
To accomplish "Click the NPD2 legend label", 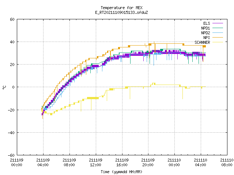I will tap(205, 33).
